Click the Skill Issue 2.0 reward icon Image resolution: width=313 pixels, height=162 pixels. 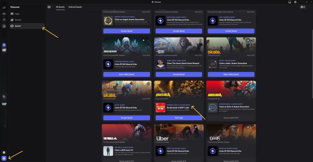point(108,151)
